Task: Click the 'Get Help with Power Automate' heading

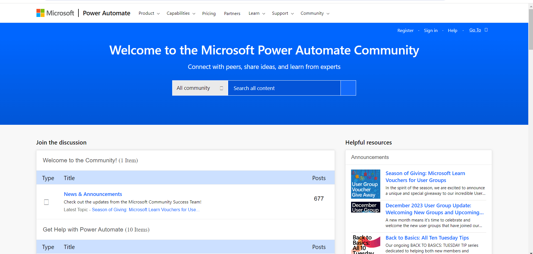Action: pos(96,230)
